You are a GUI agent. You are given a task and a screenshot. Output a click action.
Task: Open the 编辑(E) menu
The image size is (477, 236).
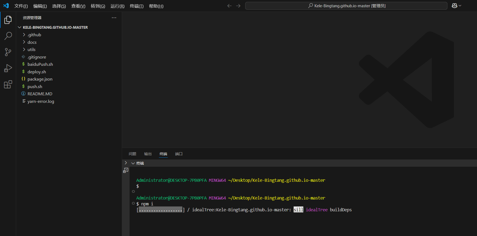click(40, 6)
